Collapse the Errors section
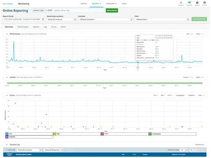 pyautogui.click(x=7, y=95)
